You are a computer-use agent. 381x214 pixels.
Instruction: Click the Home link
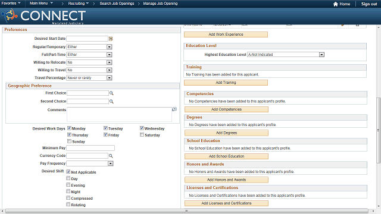click(345, 4)
